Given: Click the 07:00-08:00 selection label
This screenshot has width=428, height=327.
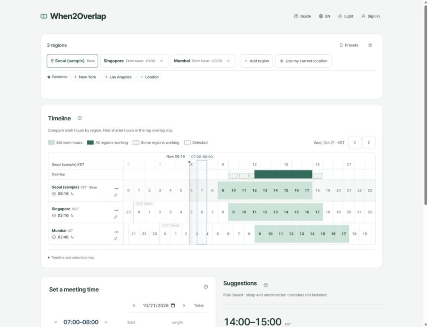Looking at the screenshot, I should (202, 157).
